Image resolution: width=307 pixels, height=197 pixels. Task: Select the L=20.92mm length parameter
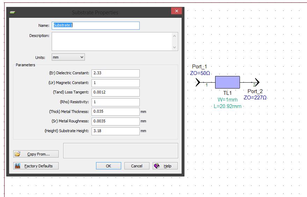[227, 106]
